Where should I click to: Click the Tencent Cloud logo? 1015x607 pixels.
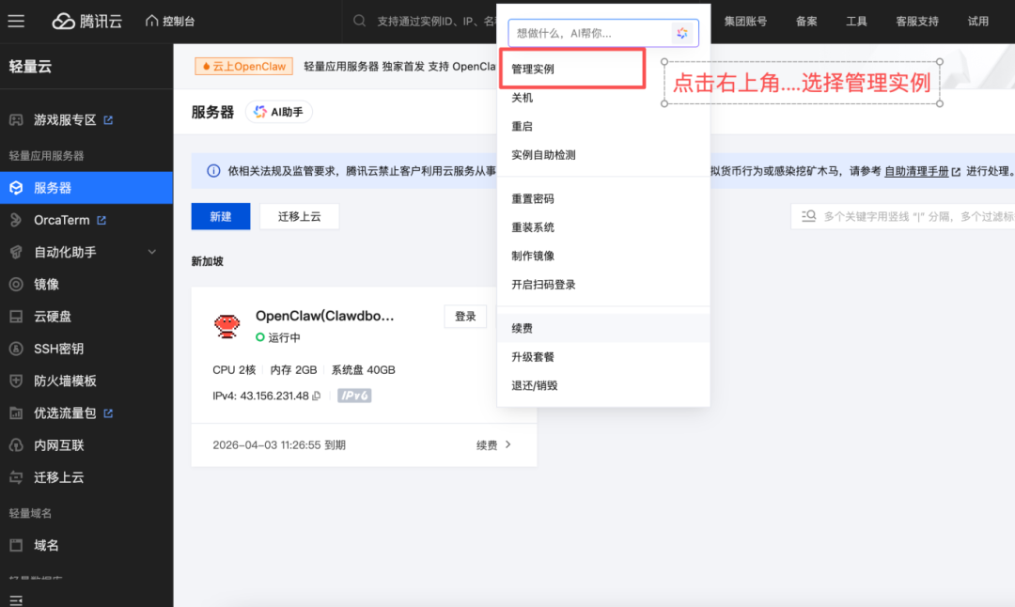[86, 22]
